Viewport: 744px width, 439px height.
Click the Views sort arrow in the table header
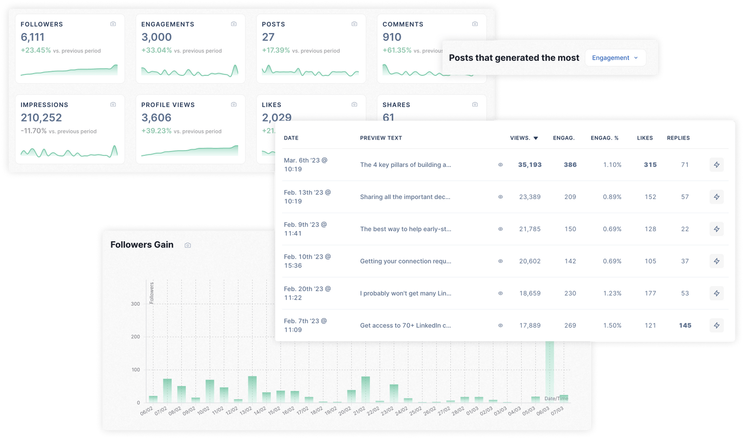click(x=536, y=138)
